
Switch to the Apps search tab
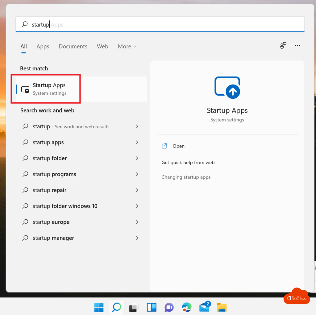click(x=43, y=47)
